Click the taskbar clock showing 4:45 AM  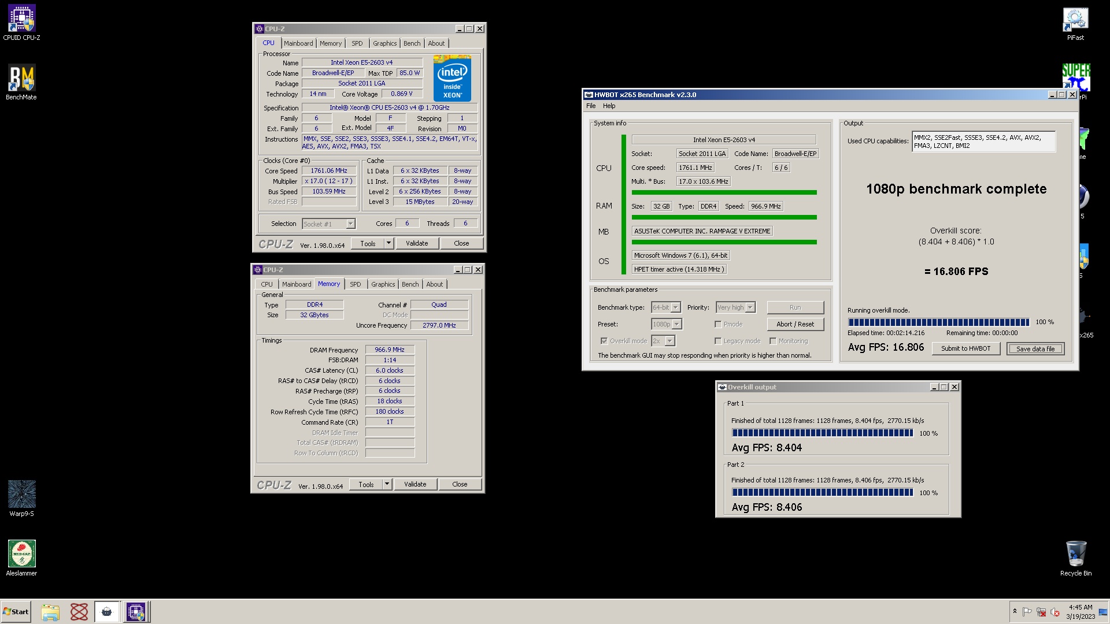click(x=1080, y=612)
